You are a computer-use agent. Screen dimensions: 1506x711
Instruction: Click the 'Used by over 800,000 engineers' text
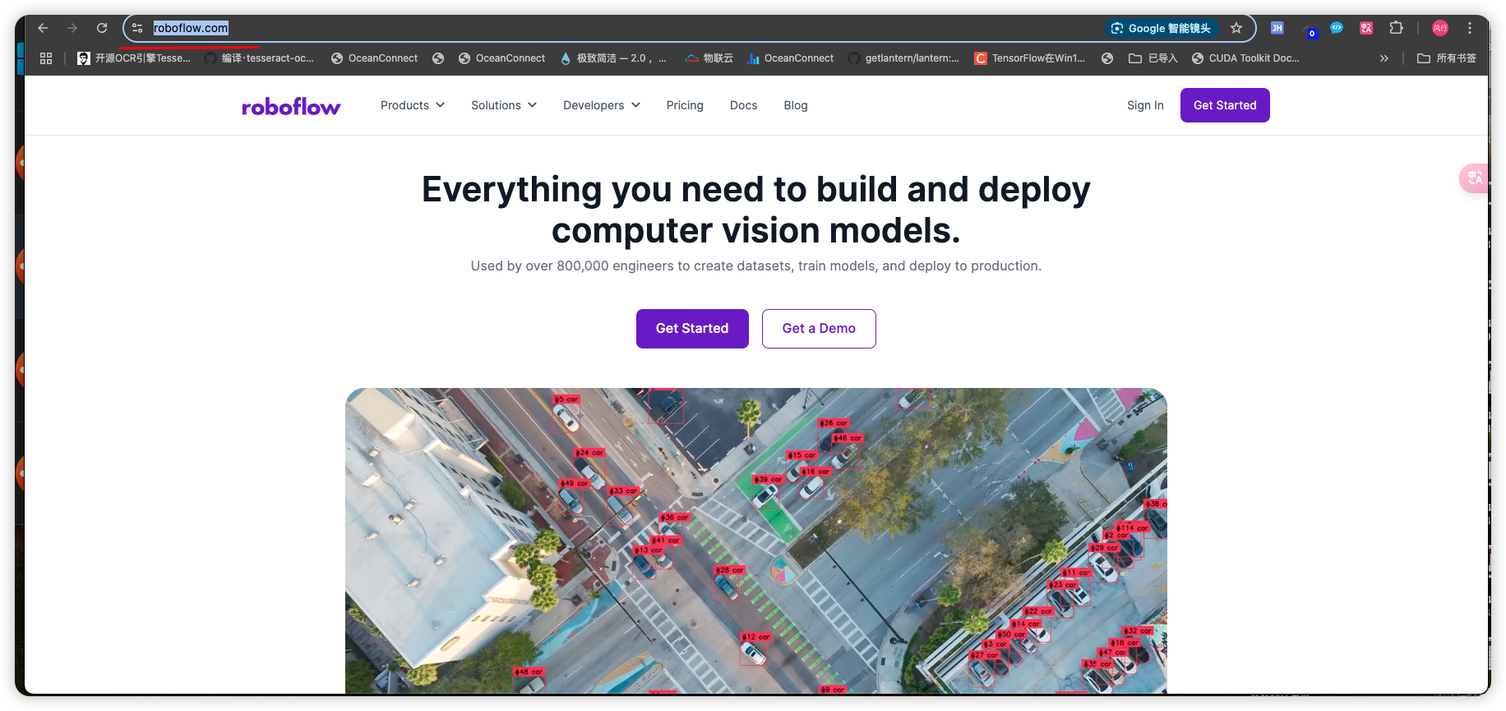(756, 266)
